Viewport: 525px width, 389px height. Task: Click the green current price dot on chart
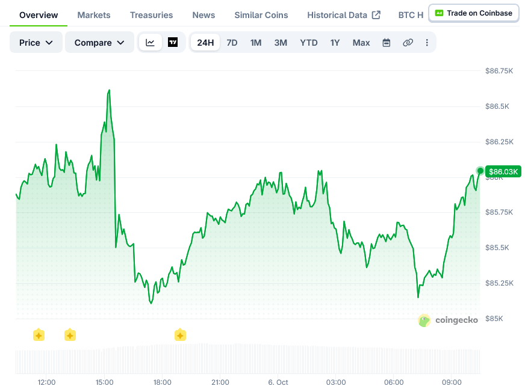click(480, 171)
